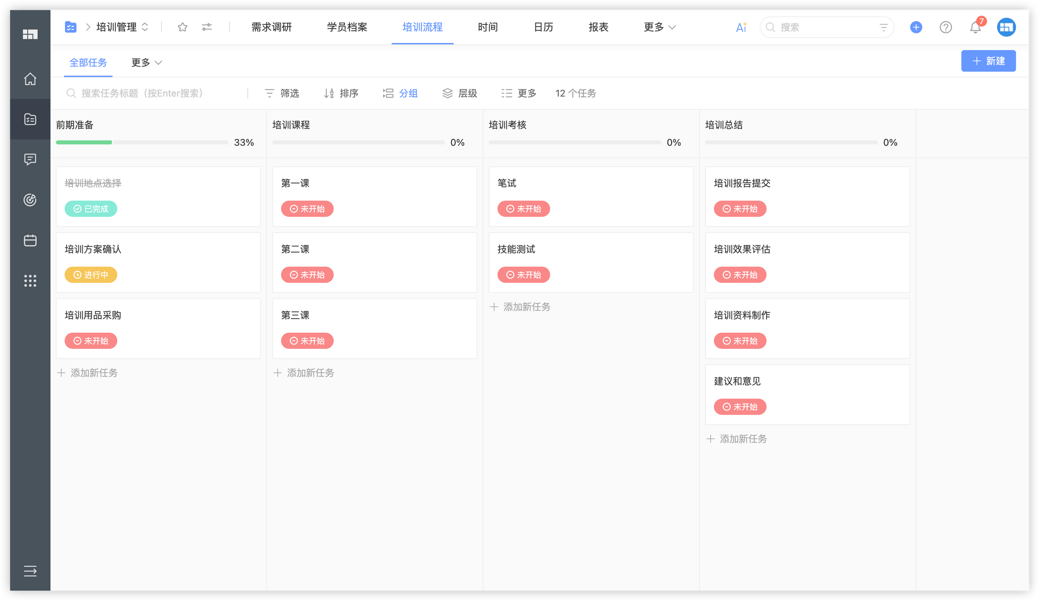Open the calendar icon in sidebar

point(30,240)
